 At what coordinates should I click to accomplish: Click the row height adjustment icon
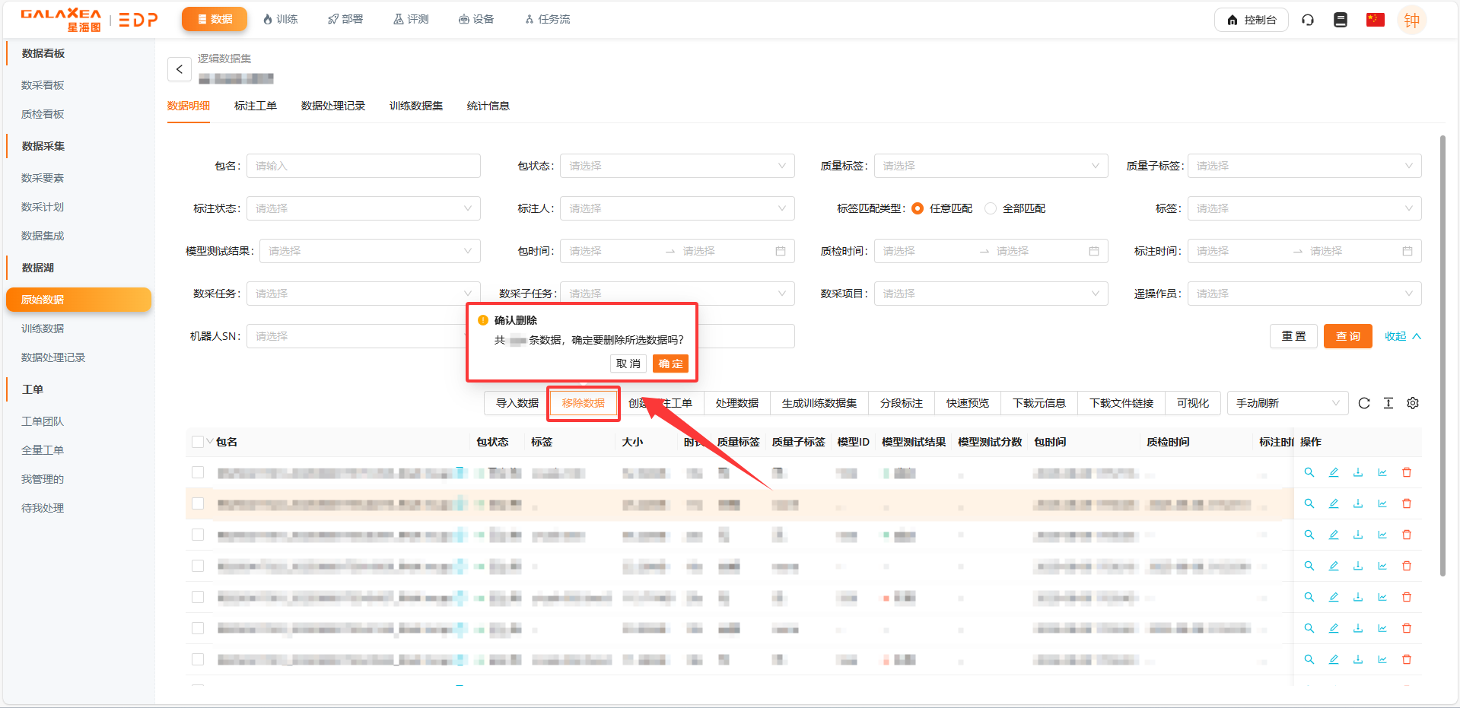(x=1388, y=403)
